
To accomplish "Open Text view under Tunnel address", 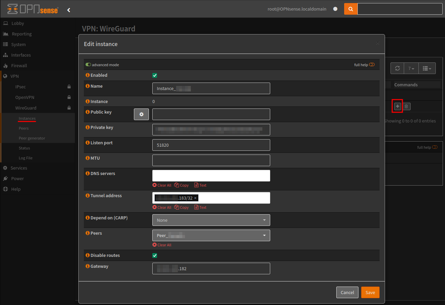I will coord(200,207).
